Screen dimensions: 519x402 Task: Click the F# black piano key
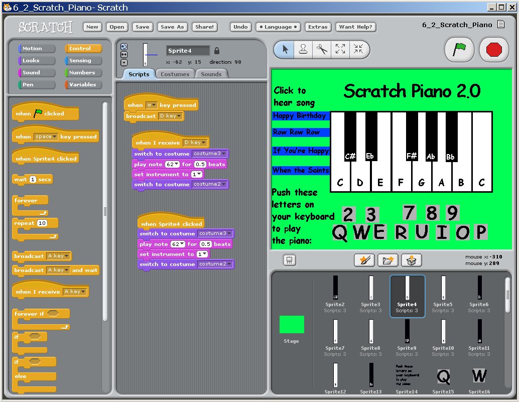(x=412, y=137)
